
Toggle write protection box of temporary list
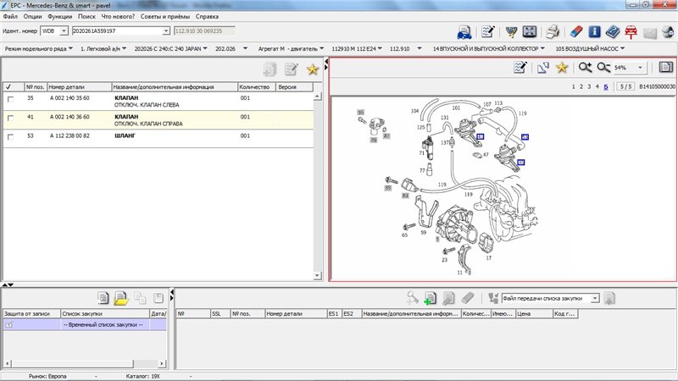pyautogui.click(x=9, y=324)
